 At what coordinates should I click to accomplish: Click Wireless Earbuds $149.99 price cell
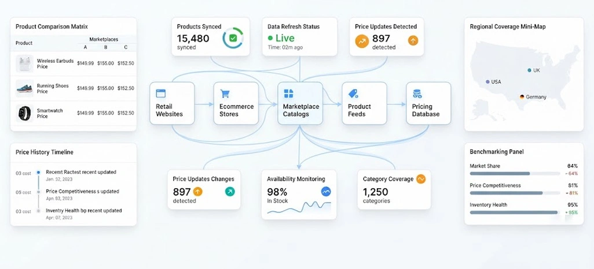(x=85, y=63)
